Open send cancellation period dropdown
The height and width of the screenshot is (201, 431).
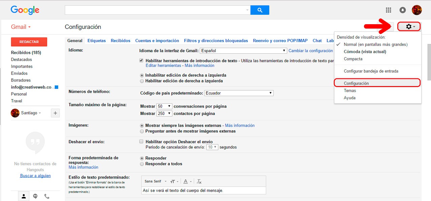point(212,147)
